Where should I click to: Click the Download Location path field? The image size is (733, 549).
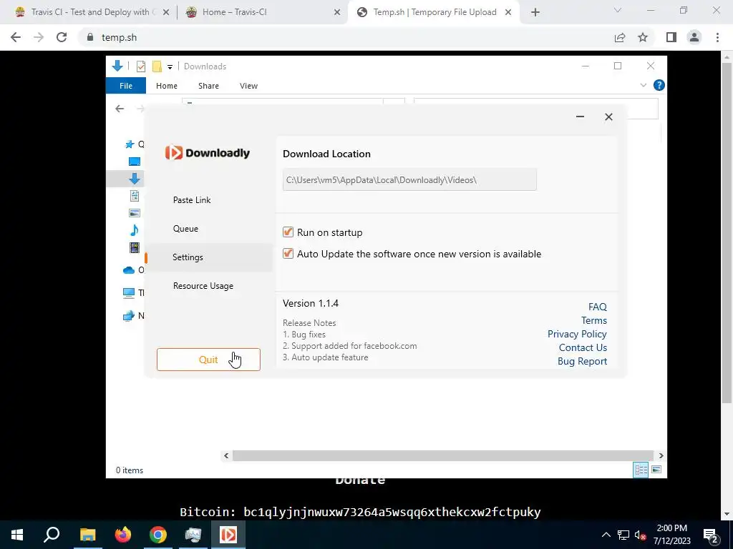409,179
